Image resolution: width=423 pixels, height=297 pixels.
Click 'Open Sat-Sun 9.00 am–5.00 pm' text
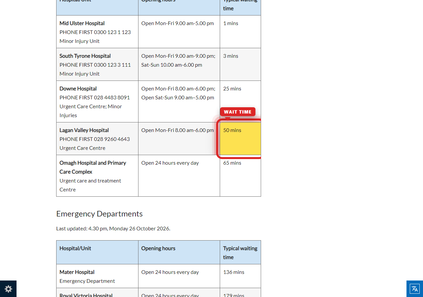pyautogui.click(x=177, y=97)
